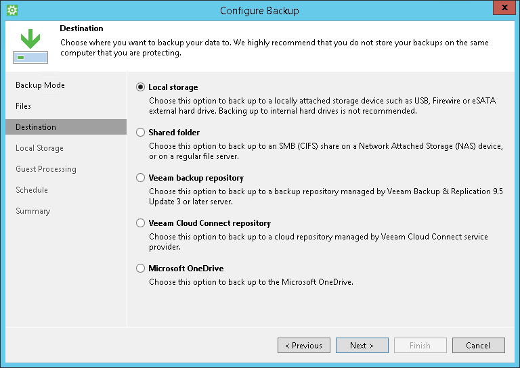Image resolution: width=520 pixels, height=368 pixels.
Task: Click the Previous button
Action: pyautogui.click(x=303, y=346)
